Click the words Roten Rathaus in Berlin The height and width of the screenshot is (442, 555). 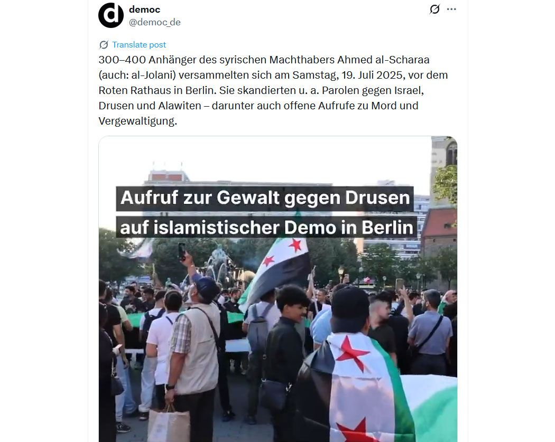click(x=157, y=90)
